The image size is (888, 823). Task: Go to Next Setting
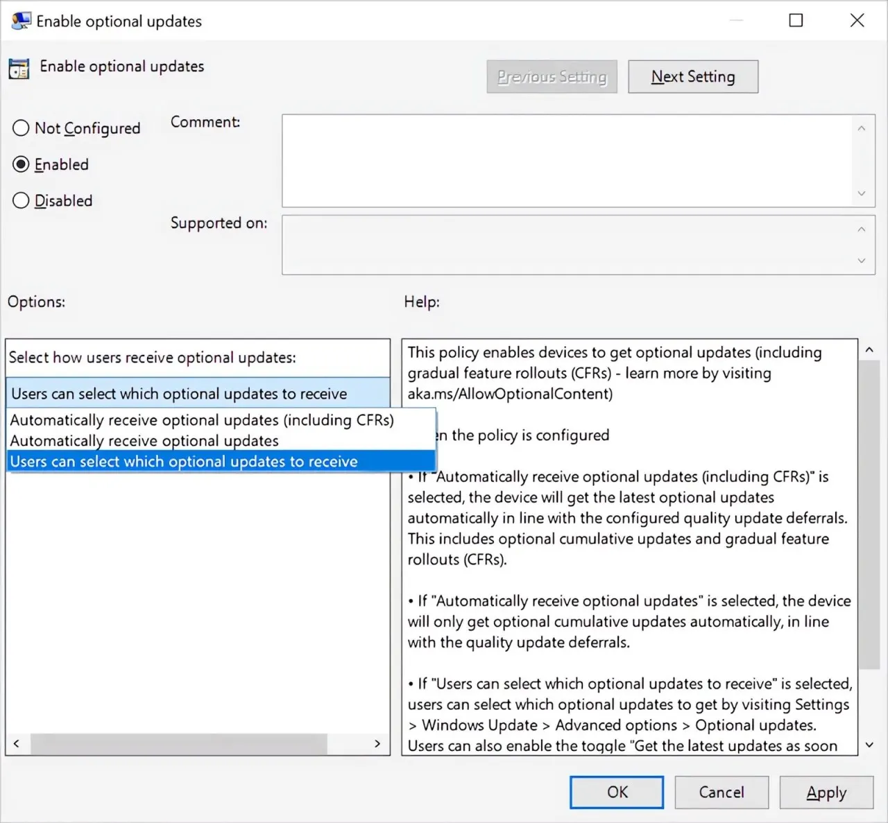tap(693, 76)
